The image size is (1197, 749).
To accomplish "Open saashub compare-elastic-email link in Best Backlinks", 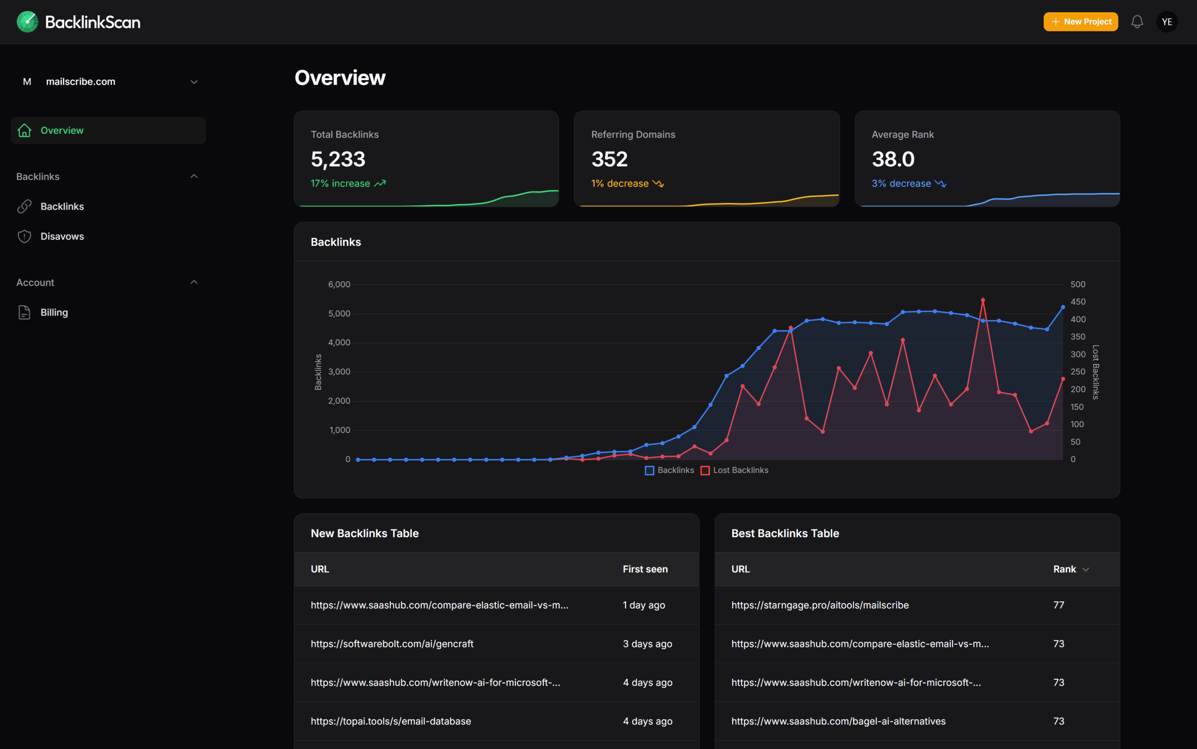I will 860,644.
